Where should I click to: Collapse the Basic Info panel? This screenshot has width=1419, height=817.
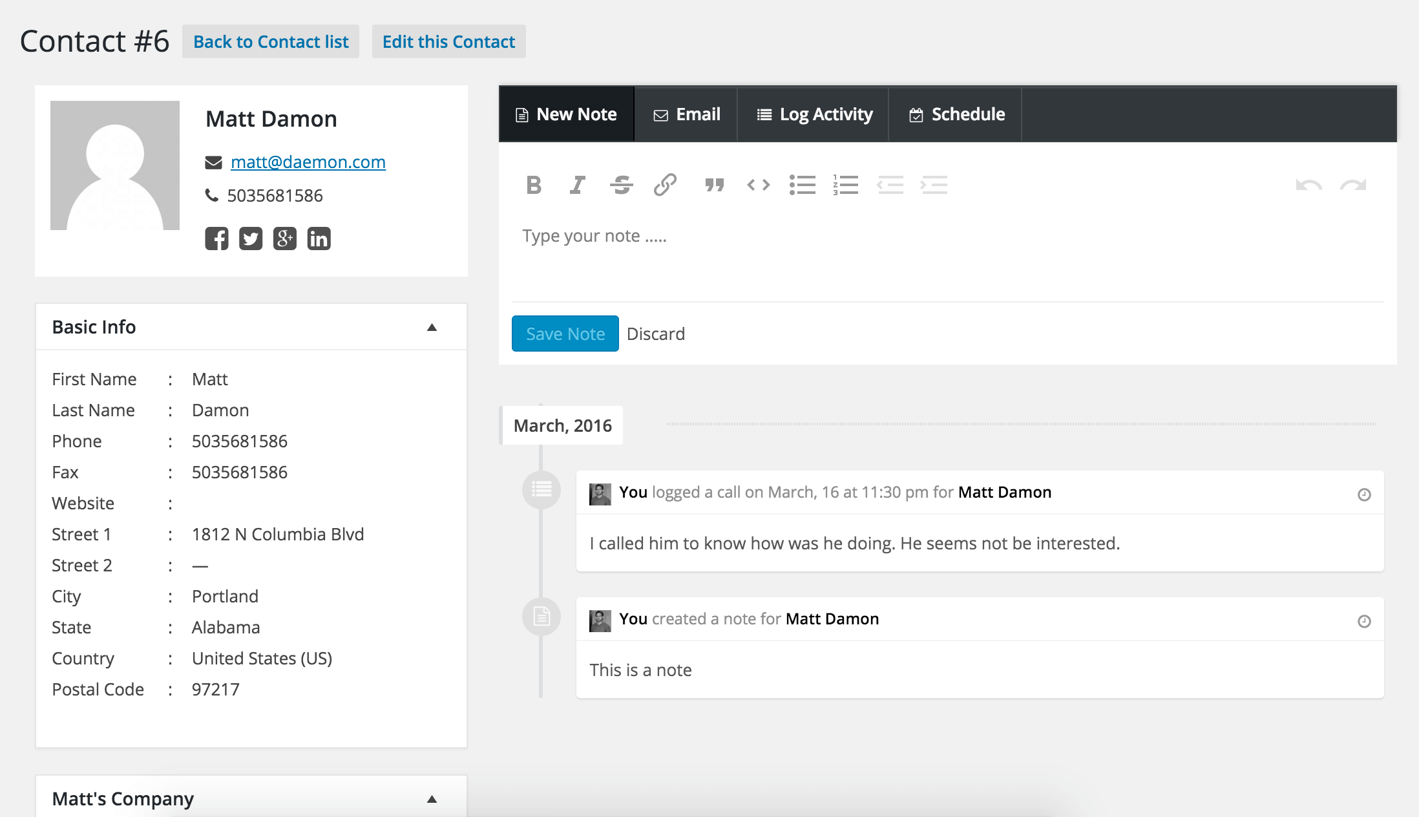(432, 327)
